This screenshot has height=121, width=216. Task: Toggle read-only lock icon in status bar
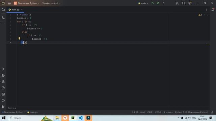click(212, 112)
